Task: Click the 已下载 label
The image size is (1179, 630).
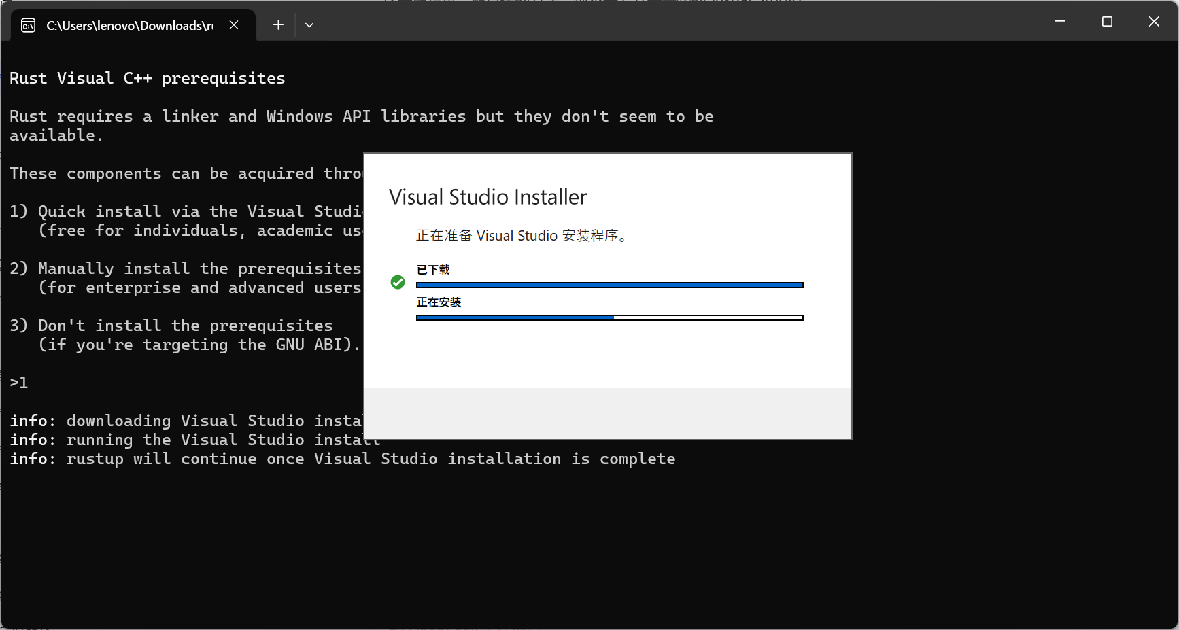Action: [x=433, y=270]
